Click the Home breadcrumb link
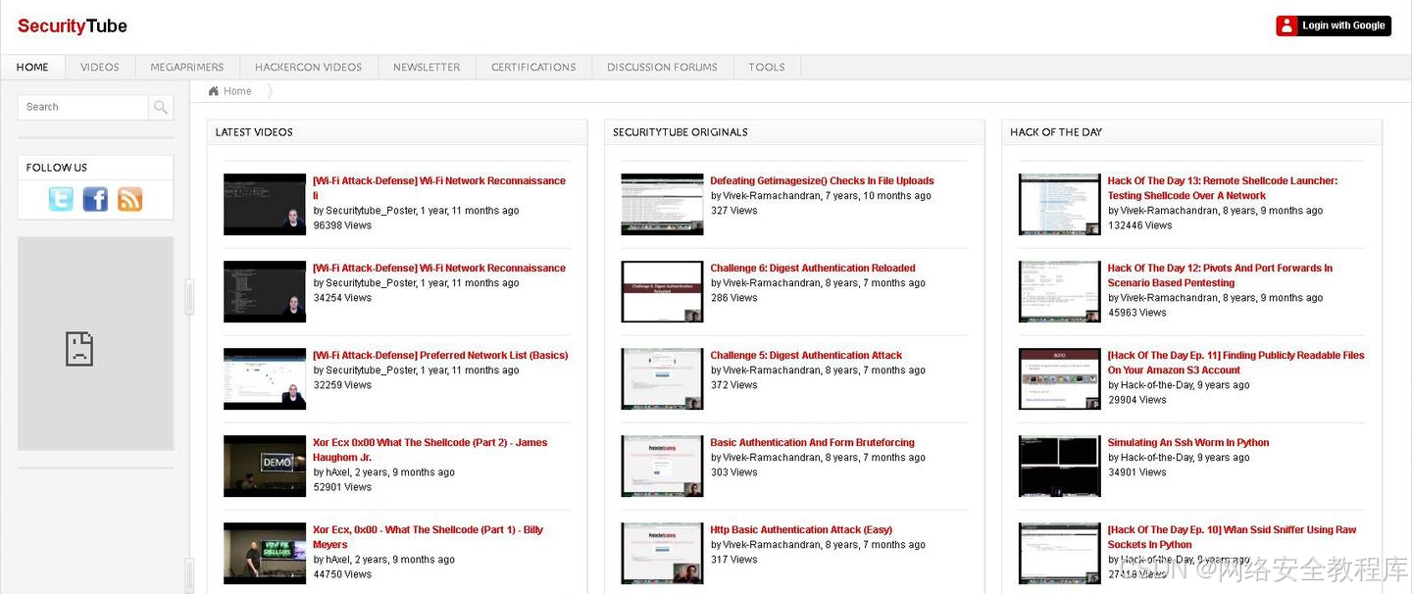The width and height of the screenshot is (1412, 594). point(237,91)
